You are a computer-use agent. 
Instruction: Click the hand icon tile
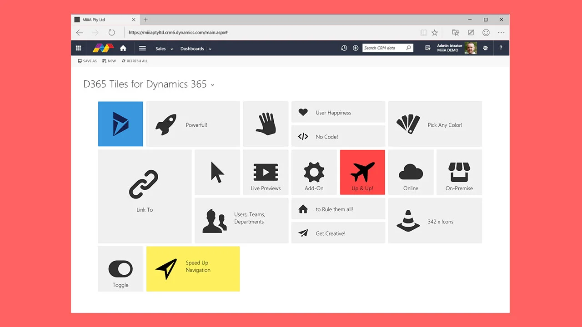pyautogui.click(x=266, y=124)
